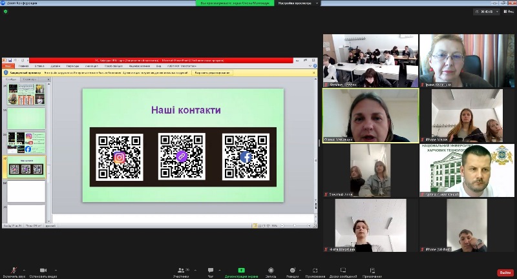Click fit slide to window icon
517x279 pixels.
pos(315,225)
